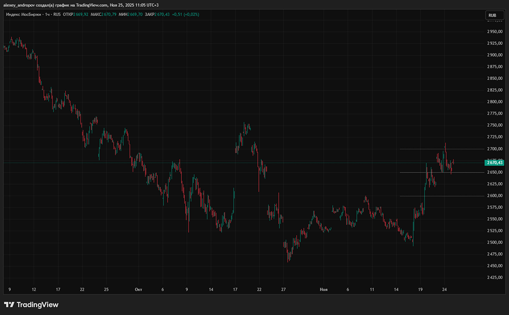Open the RUB currency selector

492,15
